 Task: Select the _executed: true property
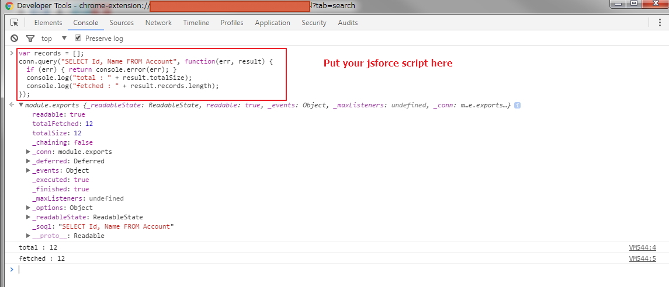(x=61, y=180)
